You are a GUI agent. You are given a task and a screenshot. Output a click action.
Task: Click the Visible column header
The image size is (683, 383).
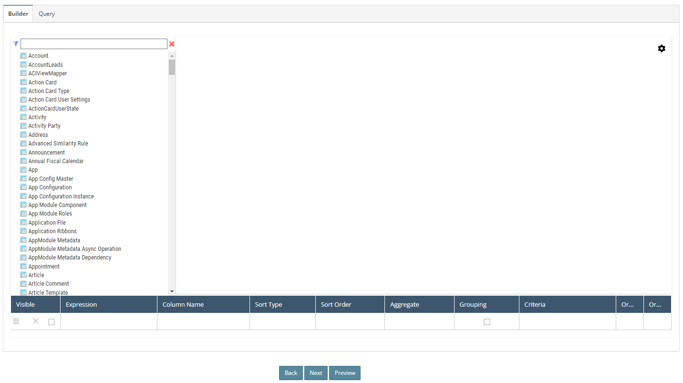(36, 304)
